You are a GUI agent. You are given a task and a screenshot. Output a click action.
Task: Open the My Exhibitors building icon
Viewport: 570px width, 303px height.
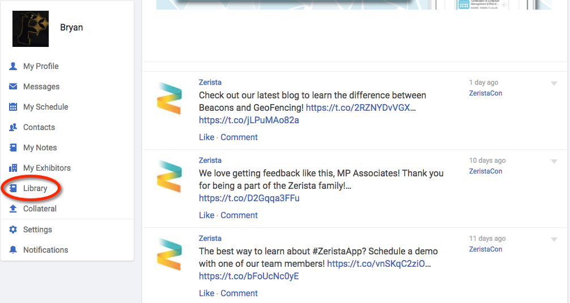pos(13,168)
